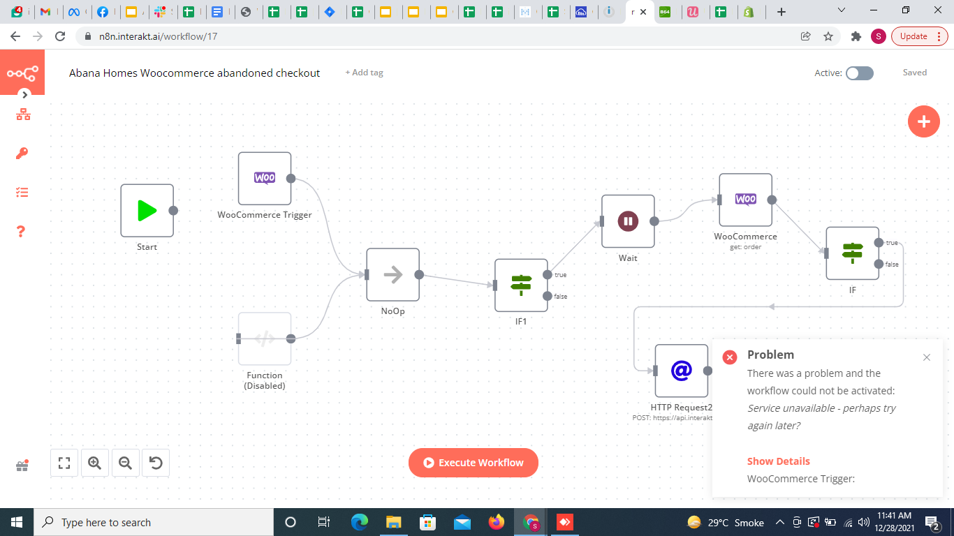Screen dimensions: 954x536
Task: Open Firefox from the taskbar
Action: click(497, 522)
